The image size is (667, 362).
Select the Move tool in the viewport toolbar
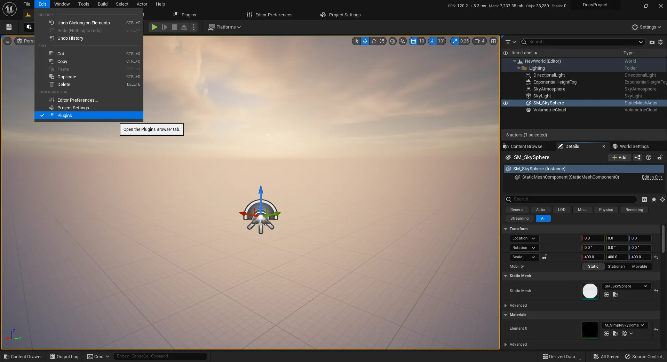(x=365, y=41)
